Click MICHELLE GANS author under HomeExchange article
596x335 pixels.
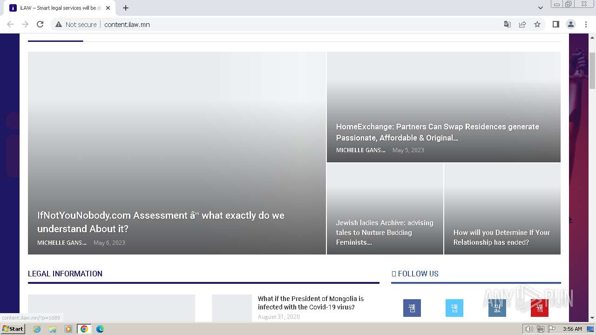point(361,150)
